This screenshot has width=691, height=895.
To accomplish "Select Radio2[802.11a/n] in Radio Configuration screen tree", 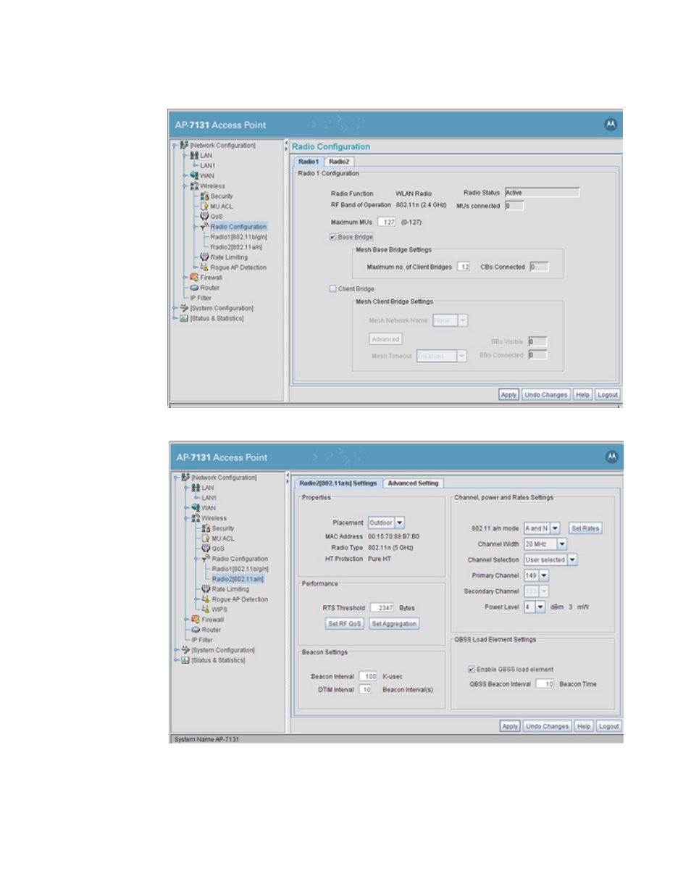I will pos(236,246).
